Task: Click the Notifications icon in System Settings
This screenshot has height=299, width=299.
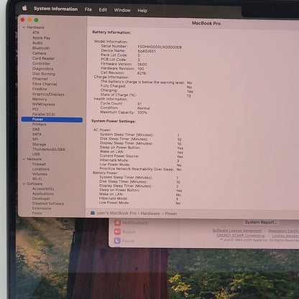Action: [x=117, y=223]
